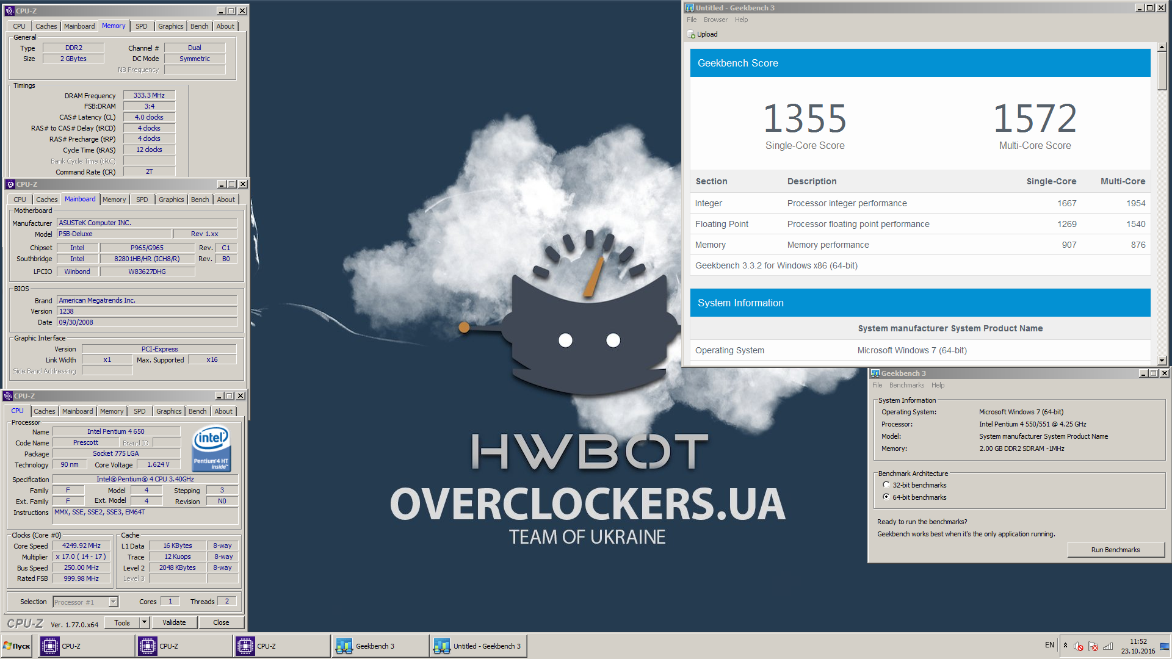Click the Geekbench 3 taskbar button

click(x=380, y=646)
